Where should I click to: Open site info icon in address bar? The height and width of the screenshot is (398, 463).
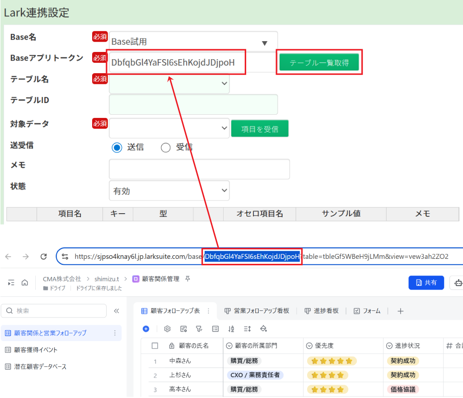click(x=65, y=257)
